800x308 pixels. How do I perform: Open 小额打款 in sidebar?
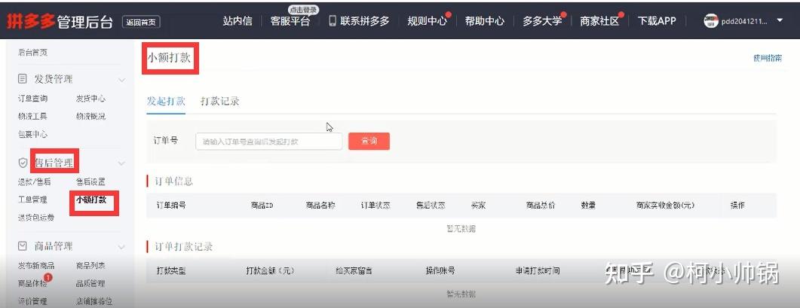tap(91, 200)
